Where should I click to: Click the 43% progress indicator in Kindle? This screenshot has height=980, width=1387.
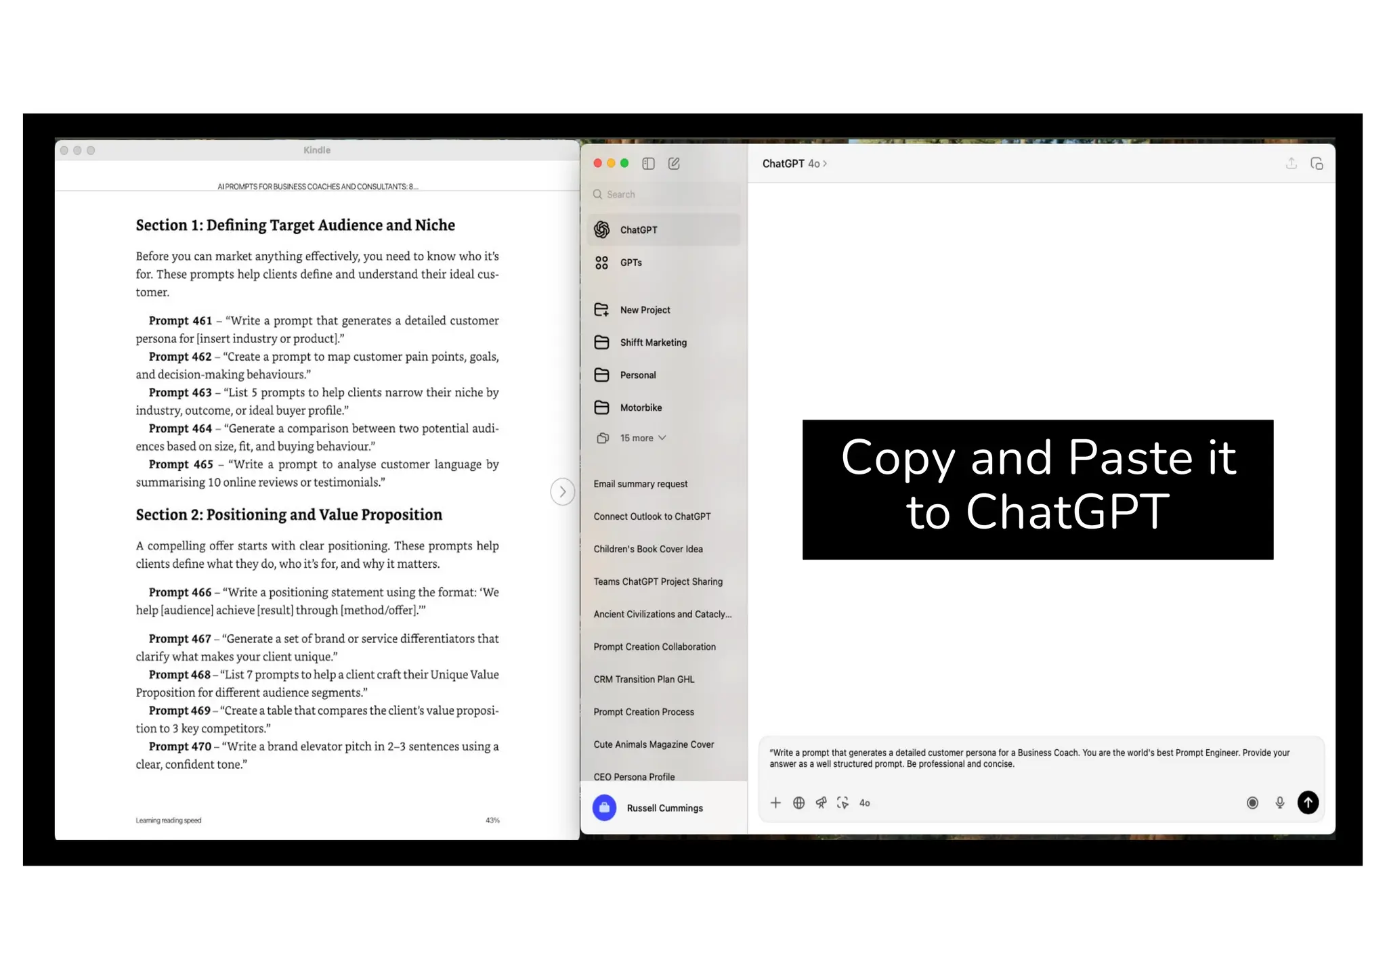[492, 820]
